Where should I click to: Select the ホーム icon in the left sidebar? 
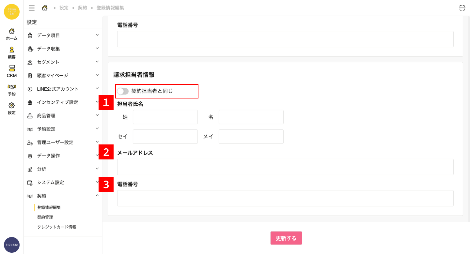pos(11,34)
